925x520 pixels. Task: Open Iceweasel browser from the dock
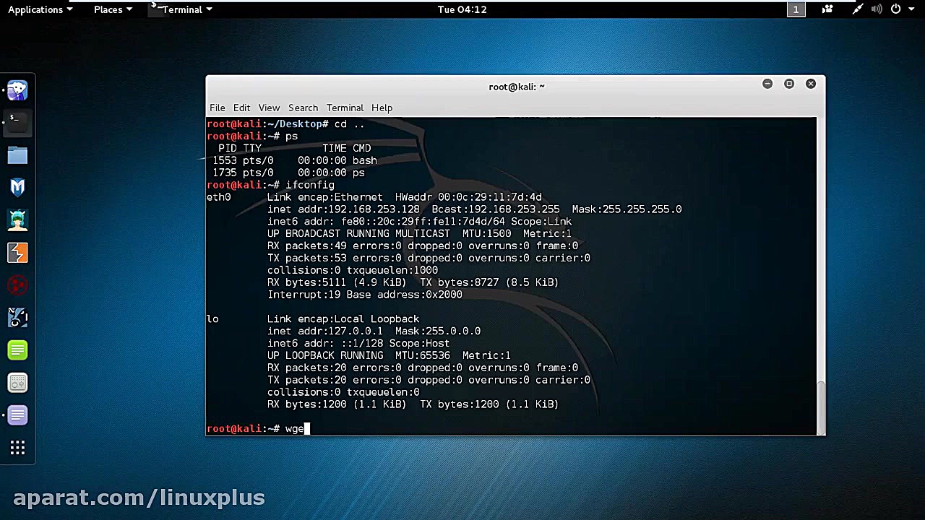tap(17, 90)
